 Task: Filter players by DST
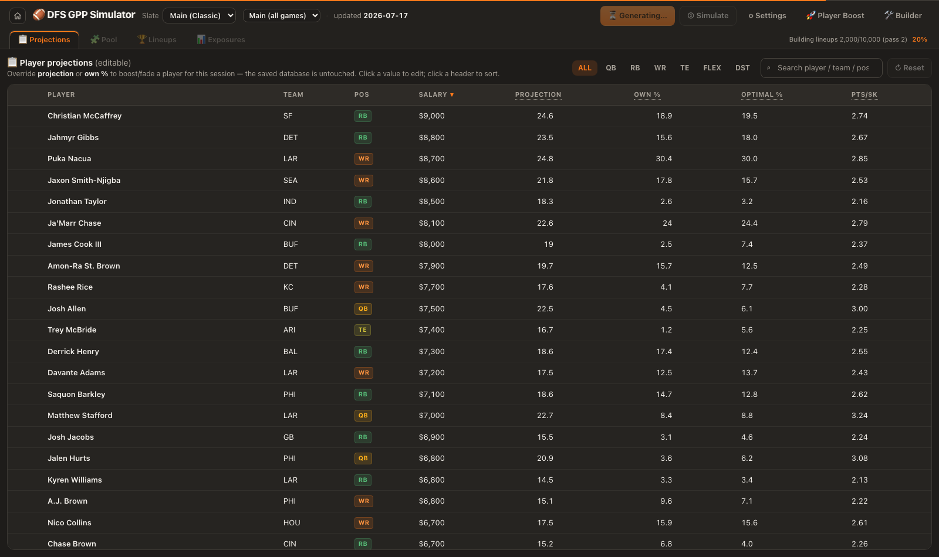pos(742,68)
